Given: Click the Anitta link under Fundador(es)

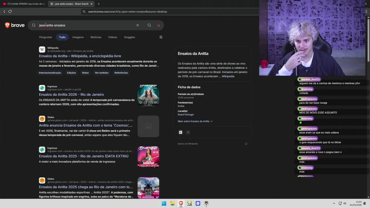Looking at the screenshot, I should pyautogui.click(x=181, y=106).
